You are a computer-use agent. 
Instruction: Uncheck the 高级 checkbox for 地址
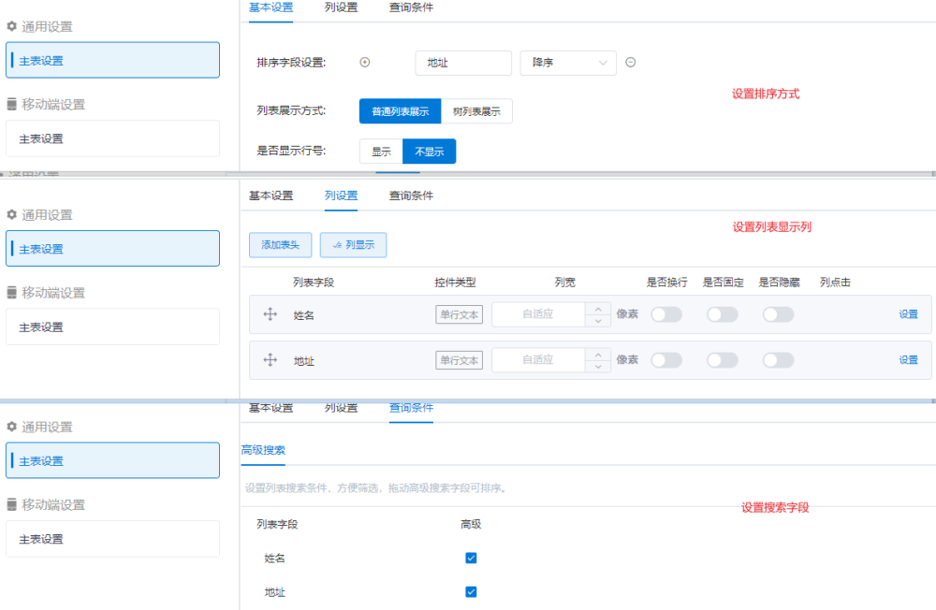(x=471, y=591)
